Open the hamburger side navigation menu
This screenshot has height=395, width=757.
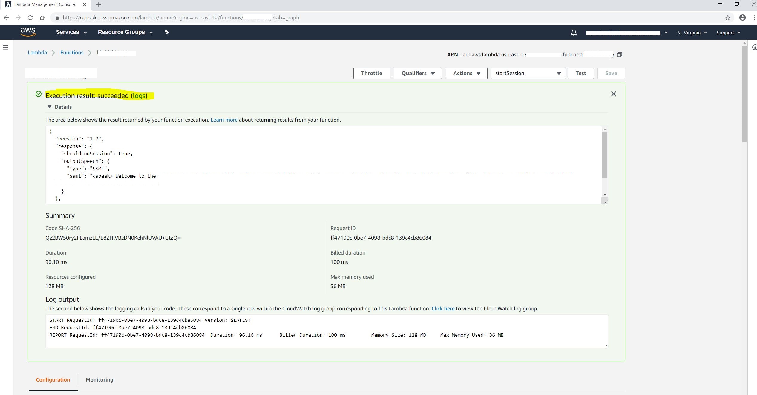[5, 47]
